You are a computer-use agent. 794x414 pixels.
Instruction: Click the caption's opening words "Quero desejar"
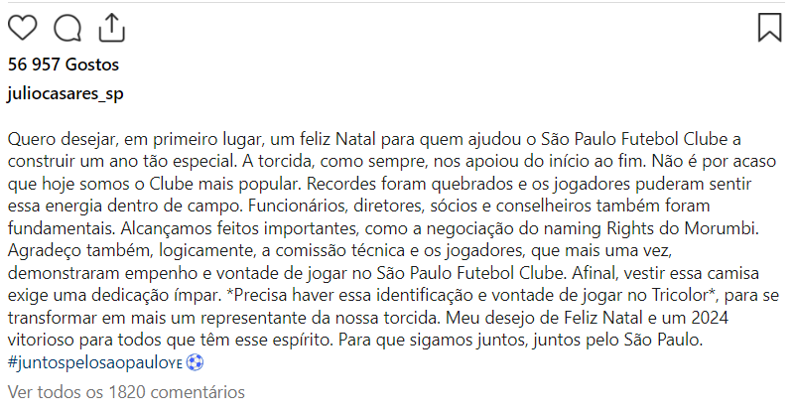pyautogui.click(x=58, y=137)
